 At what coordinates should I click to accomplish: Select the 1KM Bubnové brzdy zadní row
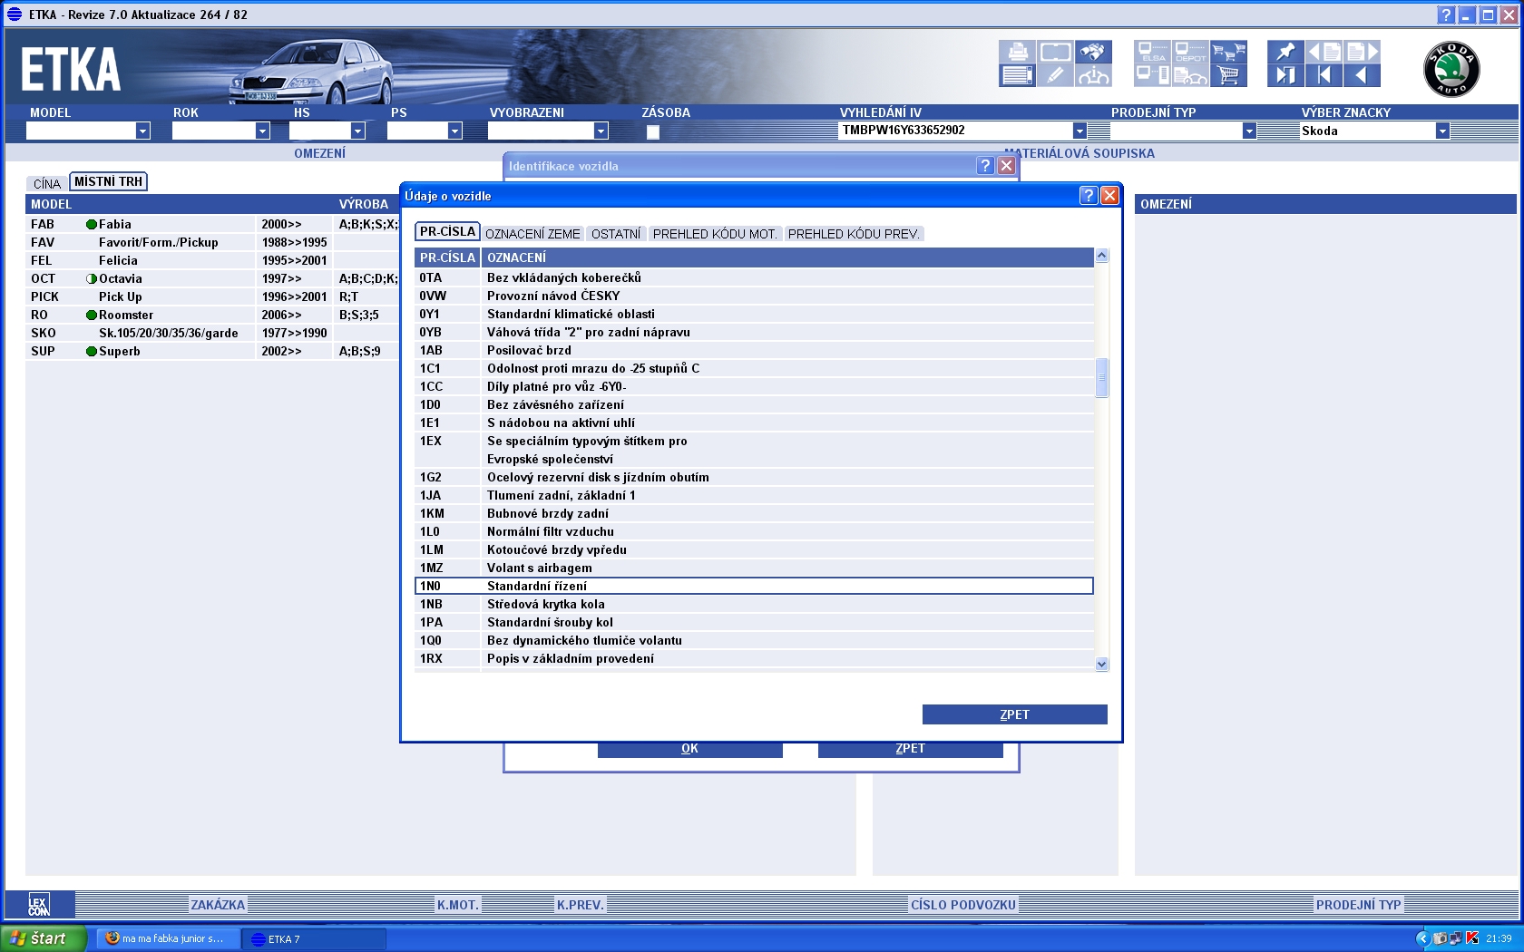pyautogui.click(x=754, y=513)
